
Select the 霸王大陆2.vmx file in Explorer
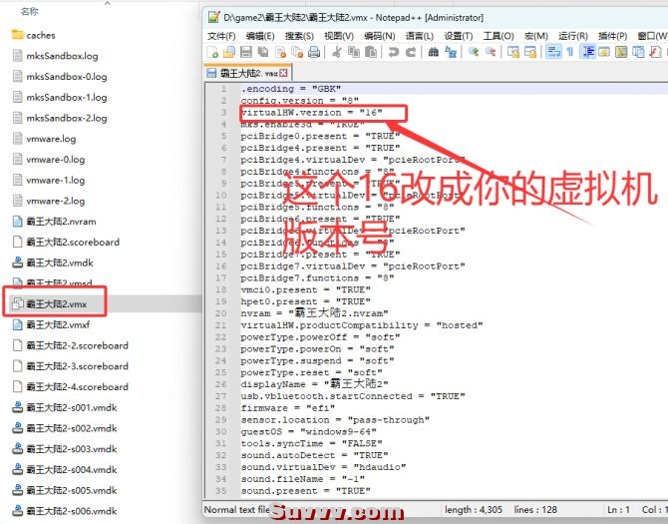tap(50, 304)
